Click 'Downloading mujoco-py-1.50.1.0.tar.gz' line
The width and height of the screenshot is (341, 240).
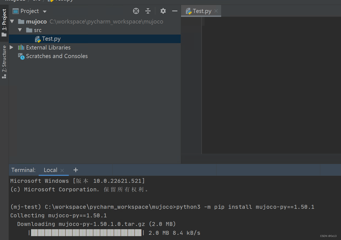pos(97,224)
